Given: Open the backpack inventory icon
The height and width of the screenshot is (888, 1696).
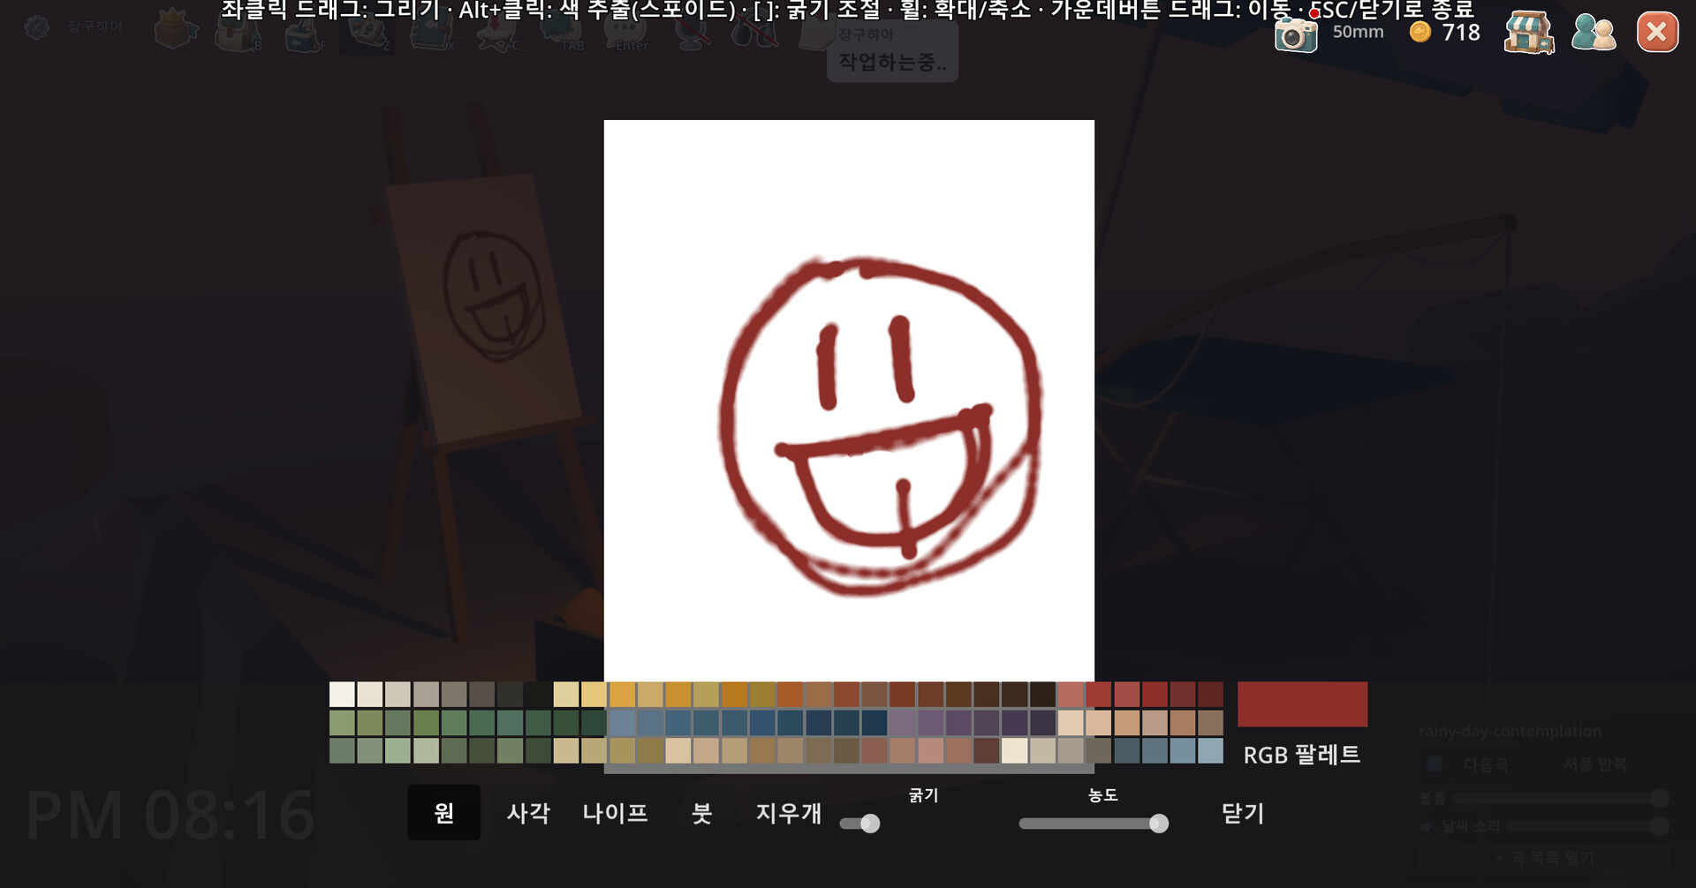Looking at the screenshot, I should coord(236,32).
